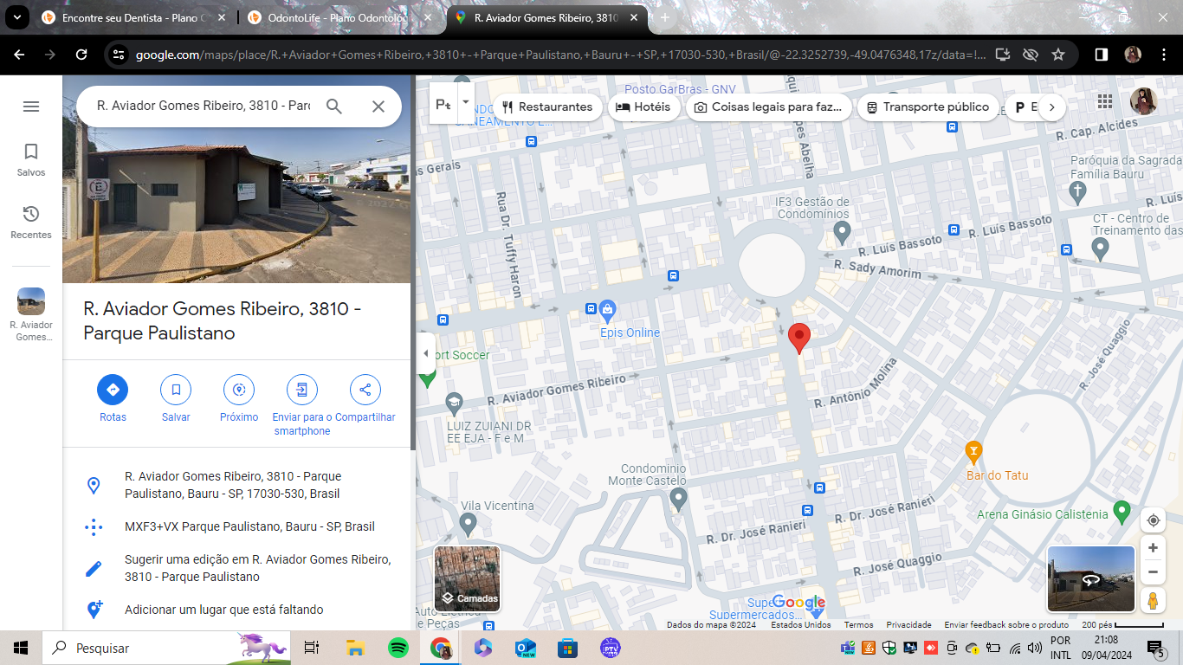Open the Camadas layers switcher

click(468, 579)
